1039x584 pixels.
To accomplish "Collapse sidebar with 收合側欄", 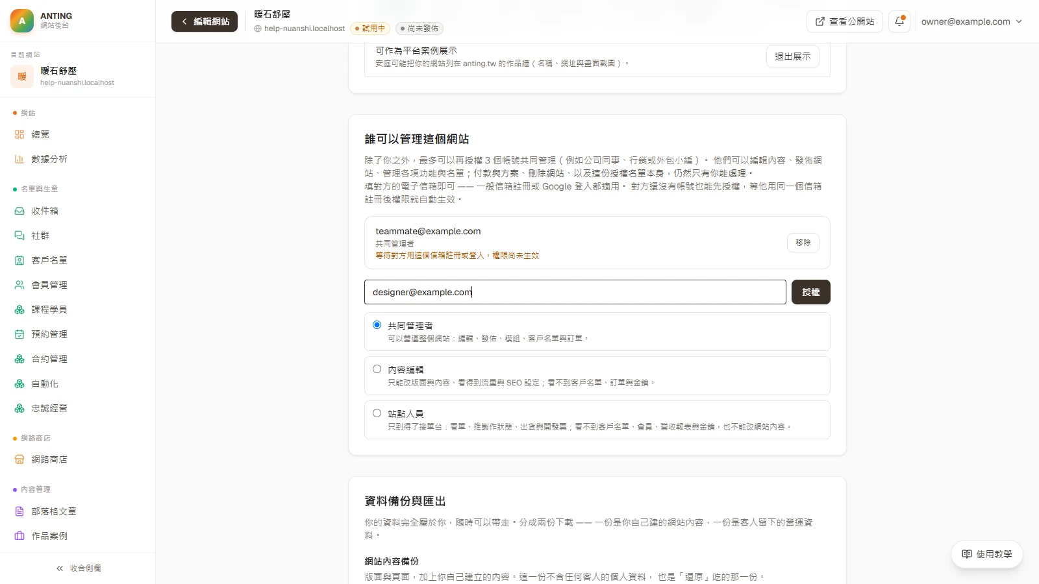I will click(x=78, y=568).
